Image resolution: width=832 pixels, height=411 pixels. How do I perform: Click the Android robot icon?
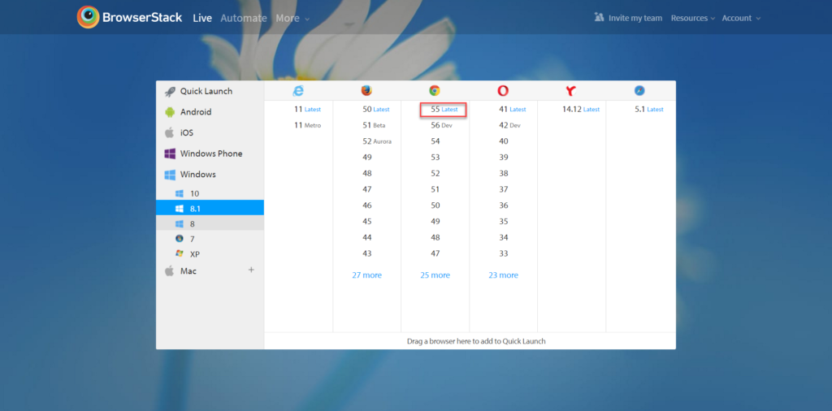170,112
